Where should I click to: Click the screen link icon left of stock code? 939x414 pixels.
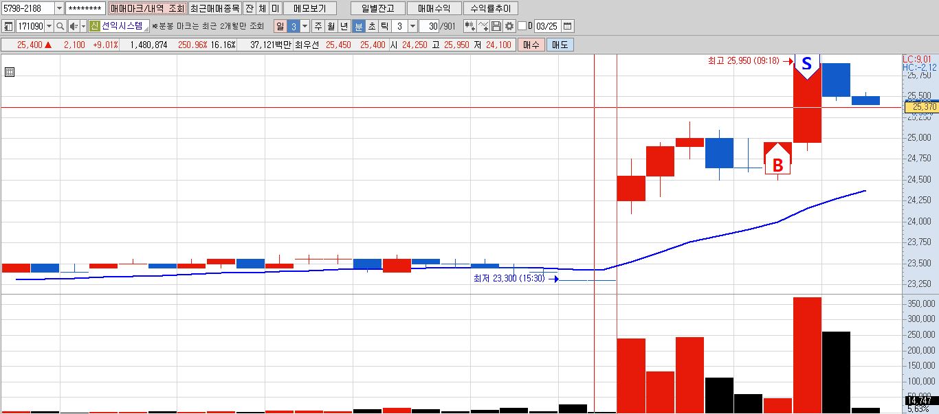tap(8, 26)
